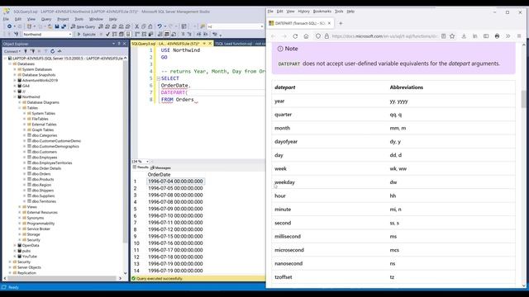Select dbo.Customers in Object Explorer
The width and height of the screenshot is (529, 297).
(44, 152)
